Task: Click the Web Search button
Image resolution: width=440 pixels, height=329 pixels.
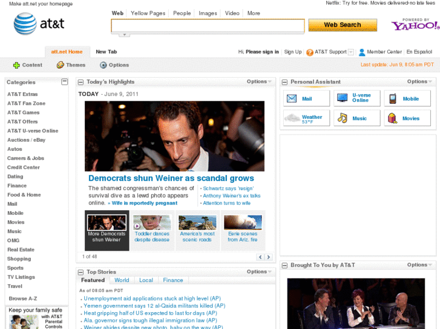Action: [343, 25]
